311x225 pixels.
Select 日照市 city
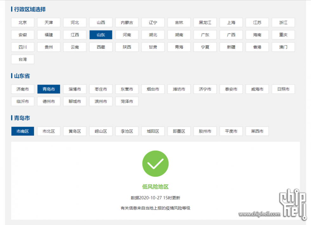click(283, 89)
